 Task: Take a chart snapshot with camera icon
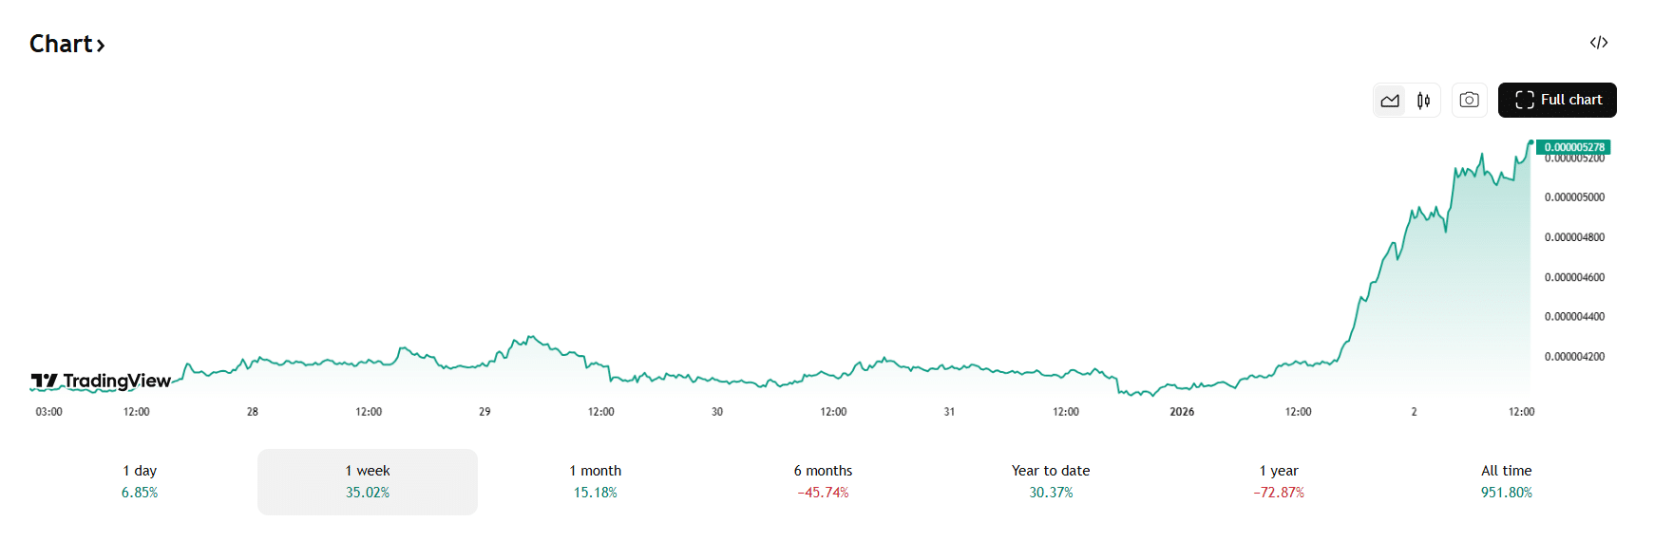click(x=1469, y=101)
